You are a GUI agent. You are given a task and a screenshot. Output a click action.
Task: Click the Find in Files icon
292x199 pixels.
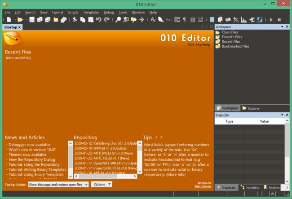[134, 20]
